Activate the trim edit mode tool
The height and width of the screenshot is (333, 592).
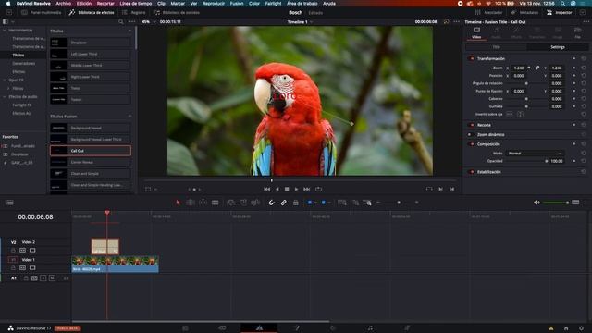(191, 203)
